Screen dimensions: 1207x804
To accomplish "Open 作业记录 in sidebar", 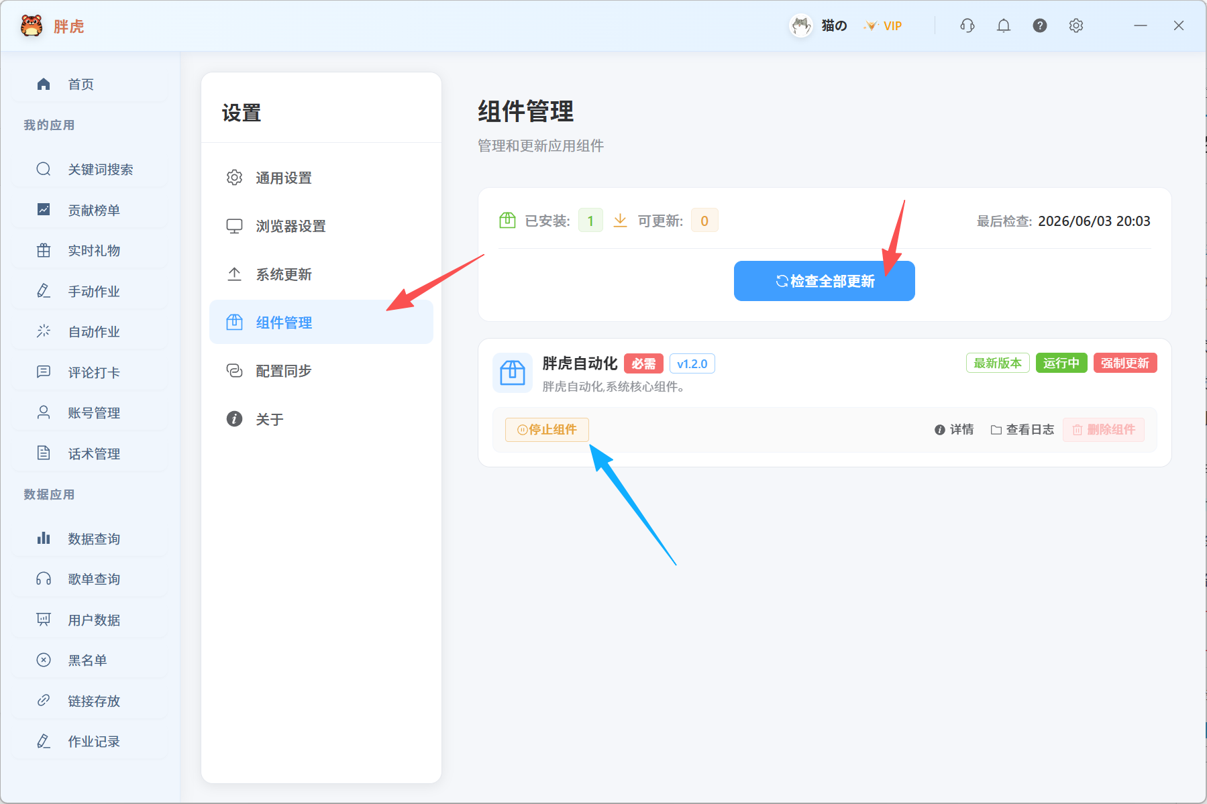I will click(x=90, y=741).
